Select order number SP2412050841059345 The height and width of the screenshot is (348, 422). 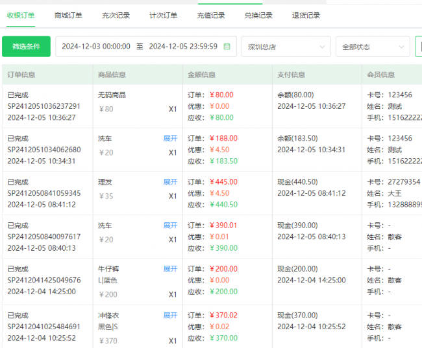[44, 193]
